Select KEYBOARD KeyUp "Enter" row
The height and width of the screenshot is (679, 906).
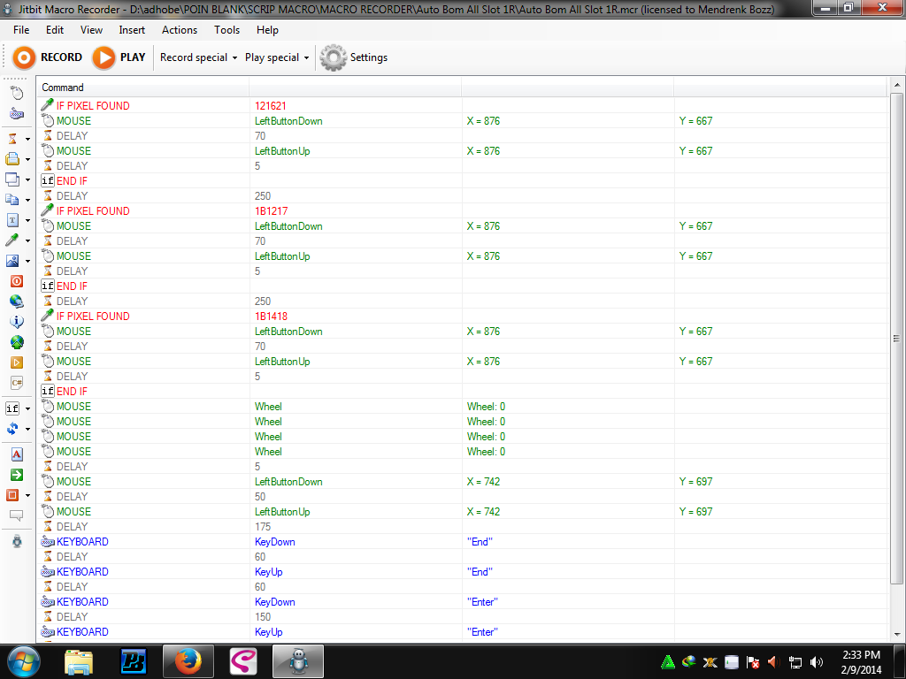coord(462,631)
